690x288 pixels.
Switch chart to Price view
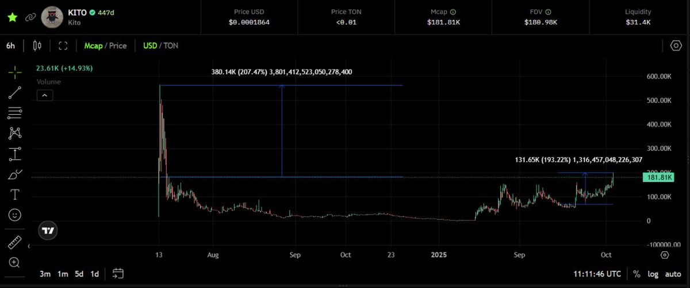(118, 45)
